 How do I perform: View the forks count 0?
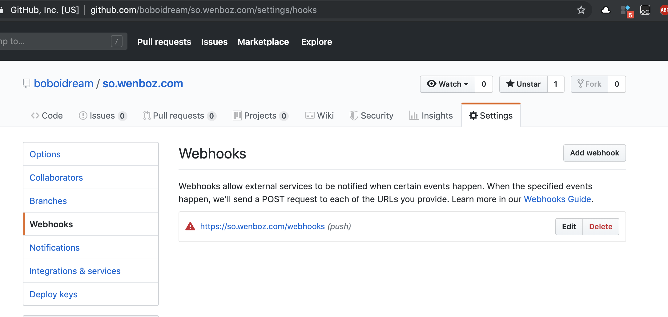click(x=617, y=84)
